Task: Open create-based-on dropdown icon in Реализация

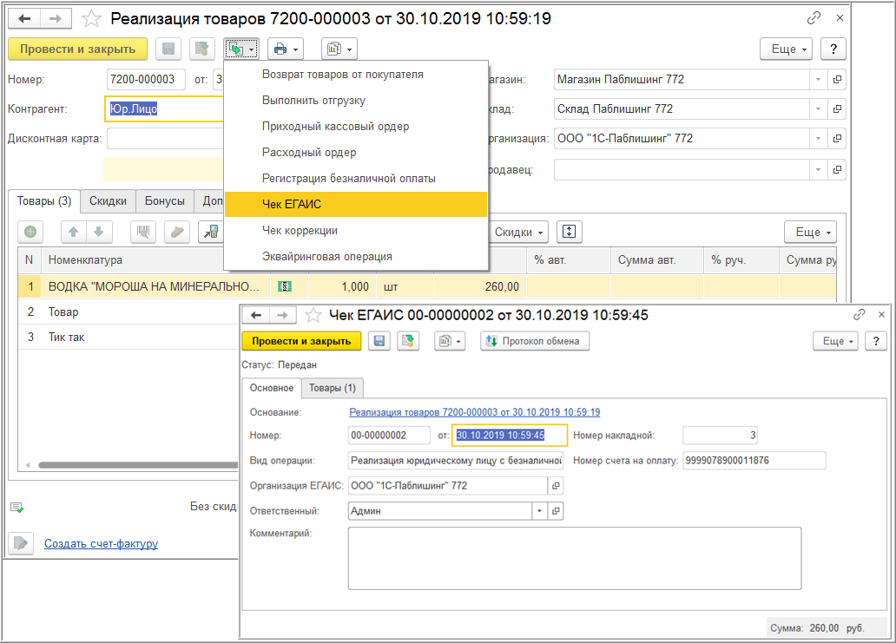Action: tap(241, 49)
